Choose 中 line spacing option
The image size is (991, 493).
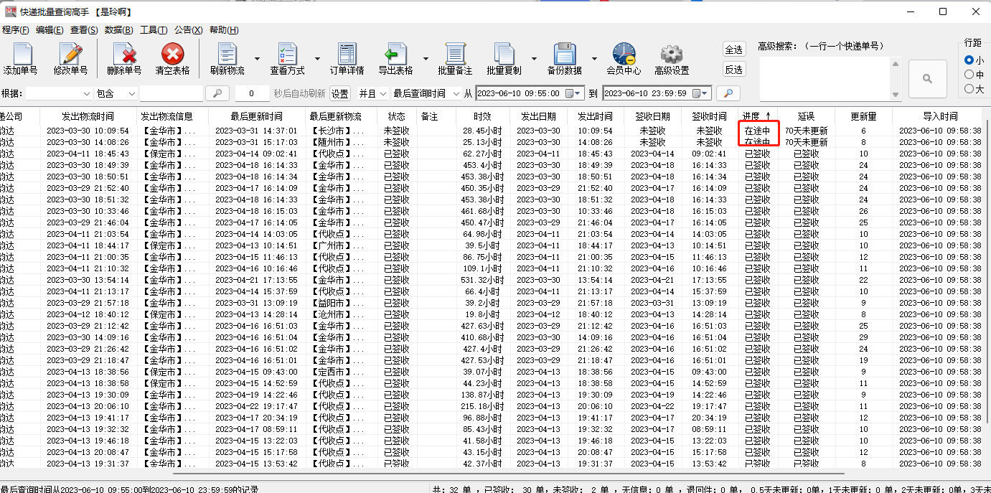pos(969,75)
